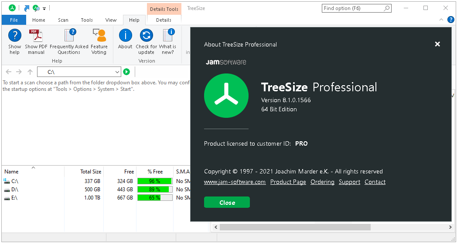Open the What is new? icon
This screenshot has width=457, height=243.
click(168, 36)
